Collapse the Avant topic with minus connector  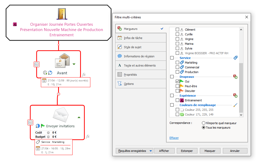coord(58,94)
